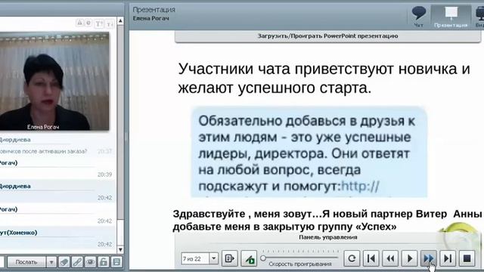Click the fast-forward presentation button
This screenshot has height=272, width=484.
429,258
